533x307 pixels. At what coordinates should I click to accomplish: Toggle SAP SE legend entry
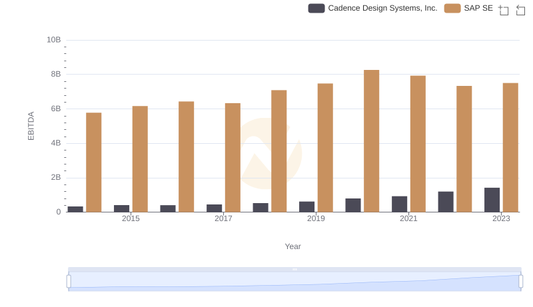click(469, 8)
